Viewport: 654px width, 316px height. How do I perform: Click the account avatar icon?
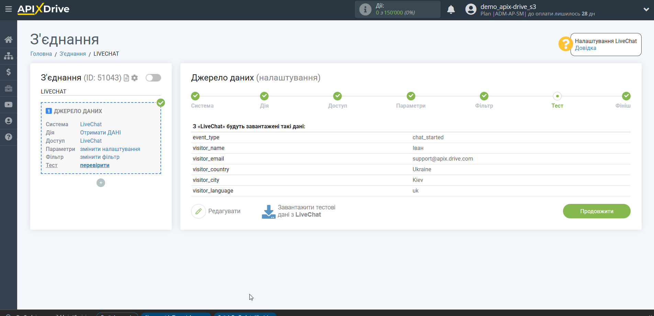tap(471, 9)
